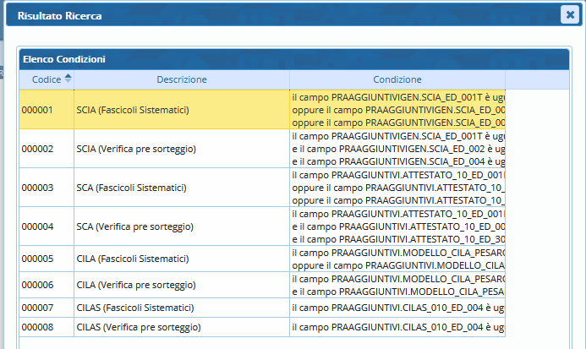Pick the SCA (Verifica pre sorteggio) description
The image size is (586, 349).
(x=134, y=226)
